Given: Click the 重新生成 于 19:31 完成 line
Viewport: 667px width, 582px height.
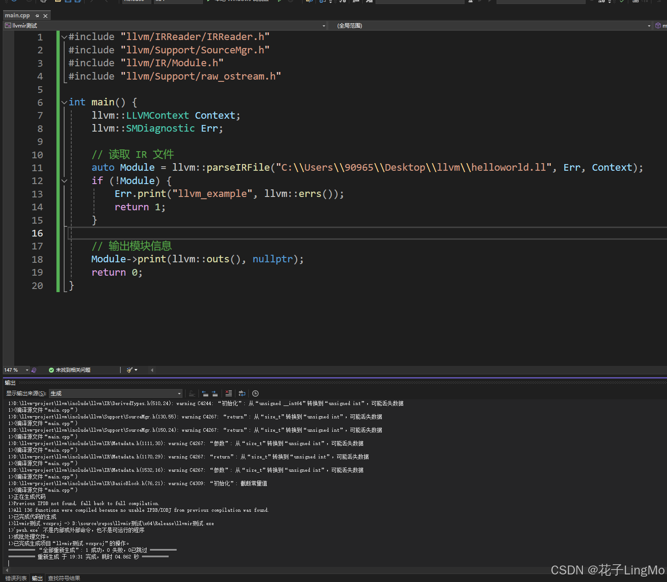Looking at the screenshot, I should coord(89,557).
